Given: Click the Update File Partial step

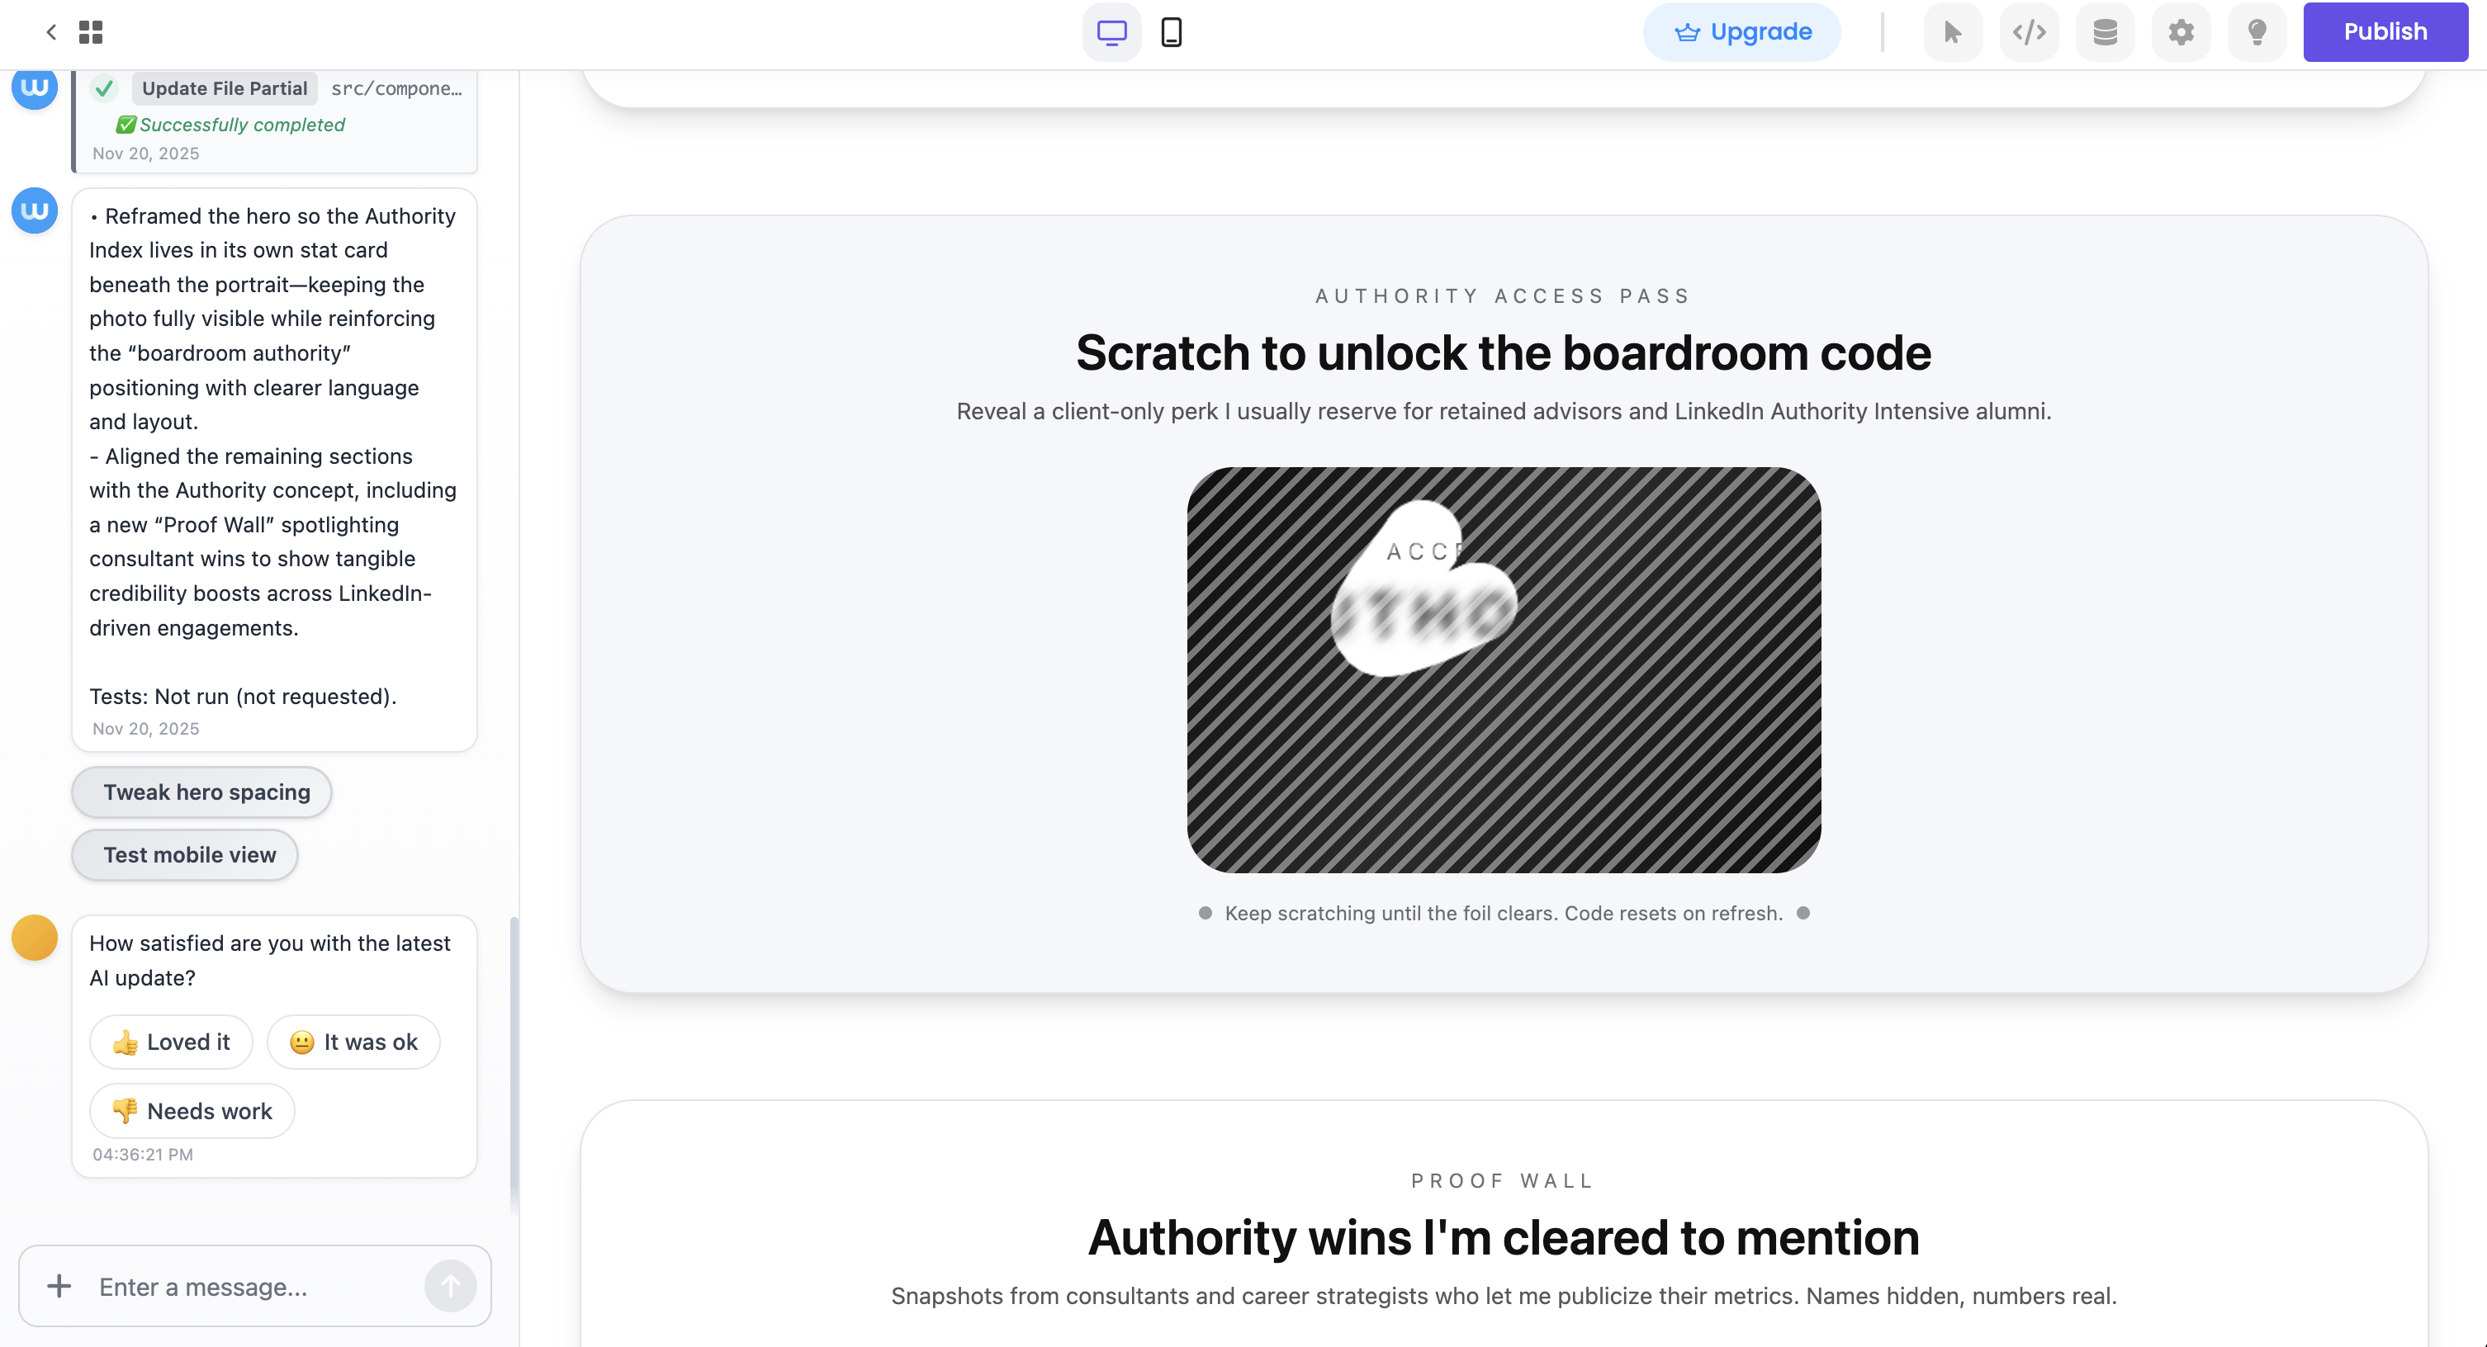Looking at the screenshot, I should [x=225, y=89].
